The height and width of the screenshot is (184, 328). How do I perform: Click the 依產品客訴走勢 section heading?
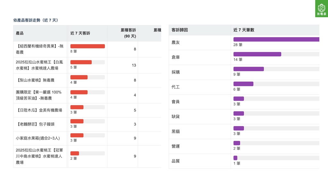36,20
